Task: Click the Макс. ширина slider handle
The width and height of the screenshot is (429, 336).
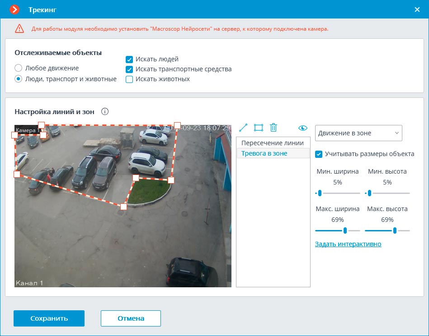Action: (345, 230)
